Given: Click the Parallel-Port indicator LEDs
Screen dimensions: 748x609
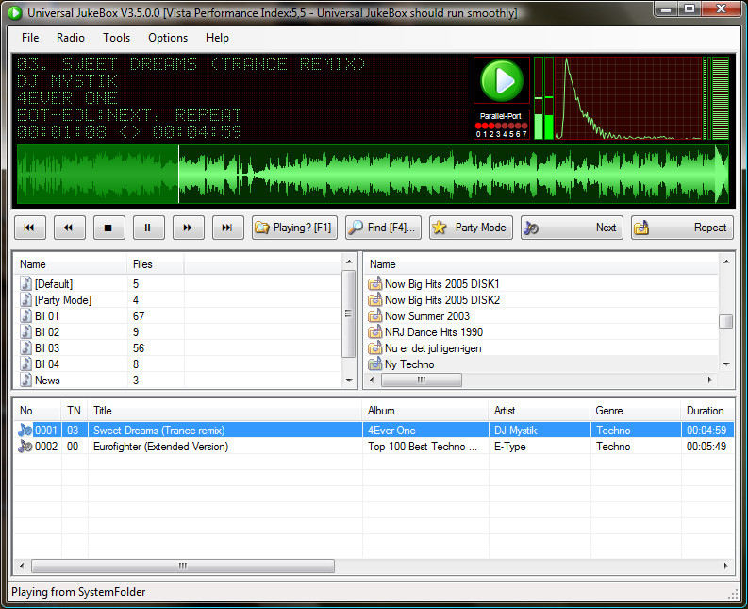Looking at the screenshot, I should coord(501,126).
